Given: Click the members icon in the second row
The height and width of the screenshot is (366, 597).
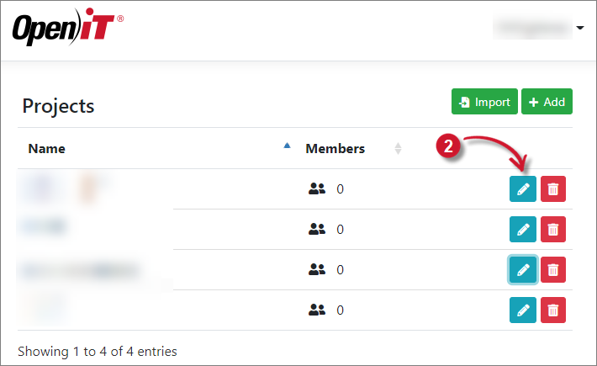Looking at the screenshot, I should [x=317, y=229].
